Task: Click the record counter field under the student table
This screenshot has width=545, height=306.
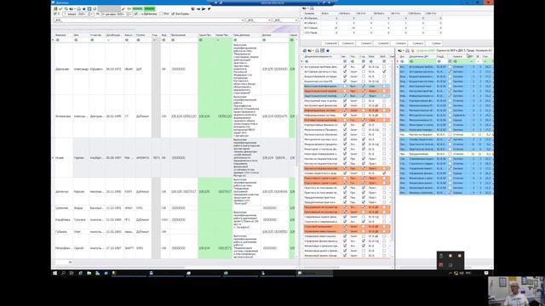Action: coord(64,263)
